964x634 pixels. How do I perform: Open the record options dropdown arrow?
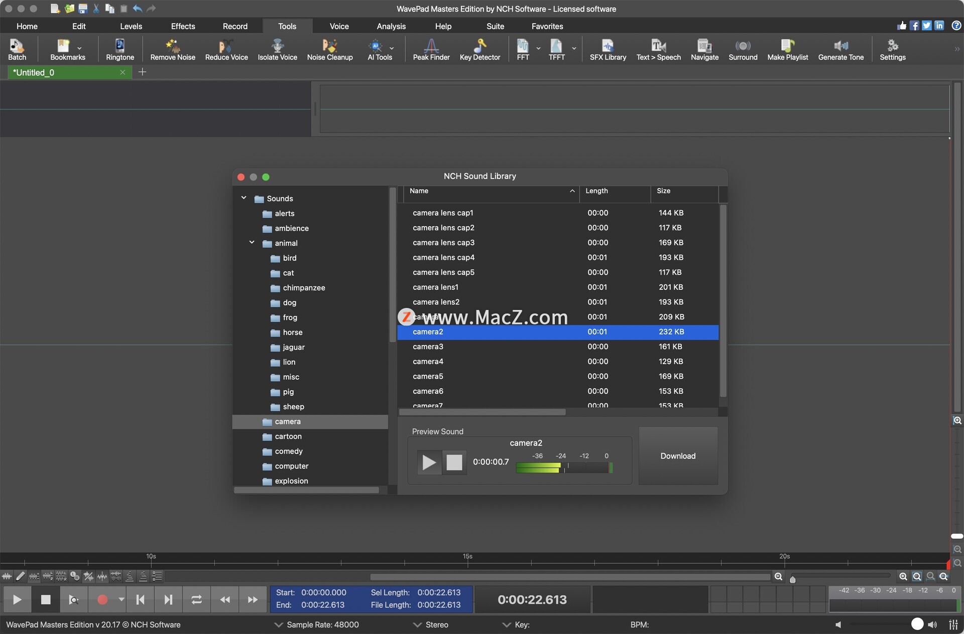(121, 599)
